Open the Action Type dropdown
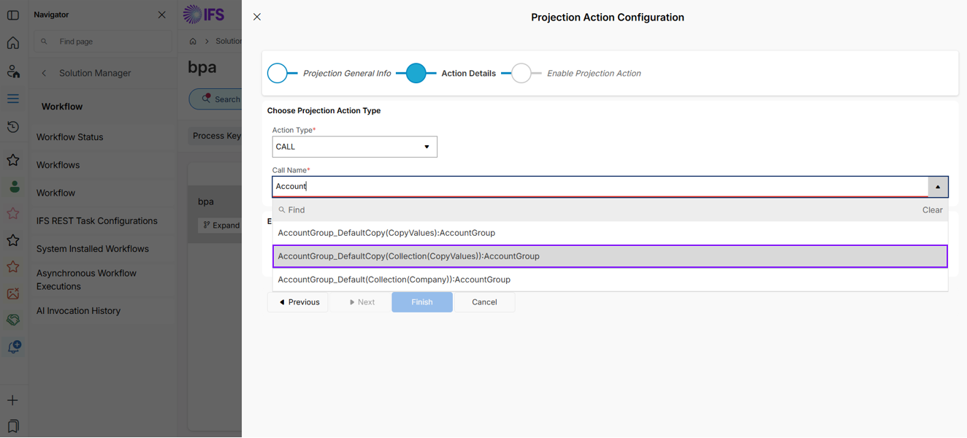The height and width of the screenshot is (438, 967). tap(427, 146)
